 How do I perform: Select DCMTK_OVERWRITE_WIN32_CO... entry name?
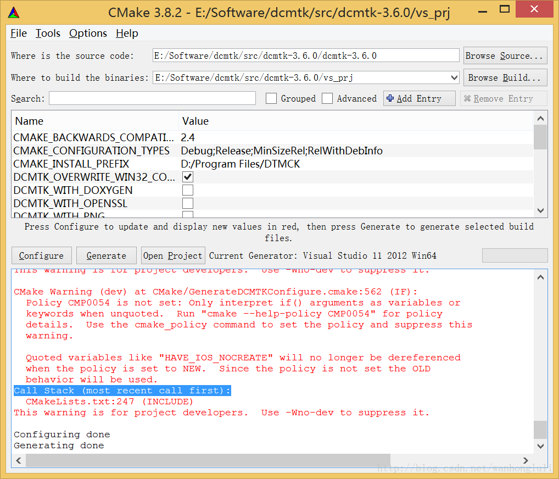[94, 177]
